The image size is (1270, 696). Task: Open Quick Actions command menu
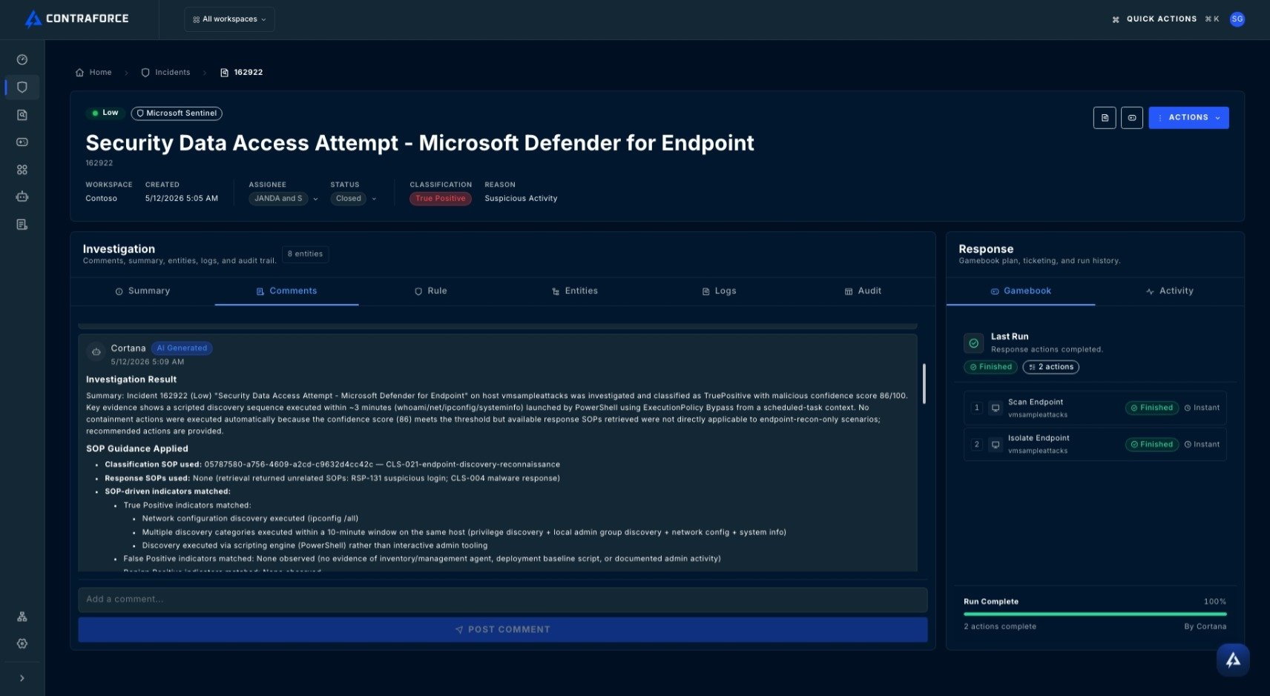pos(1165,19)
